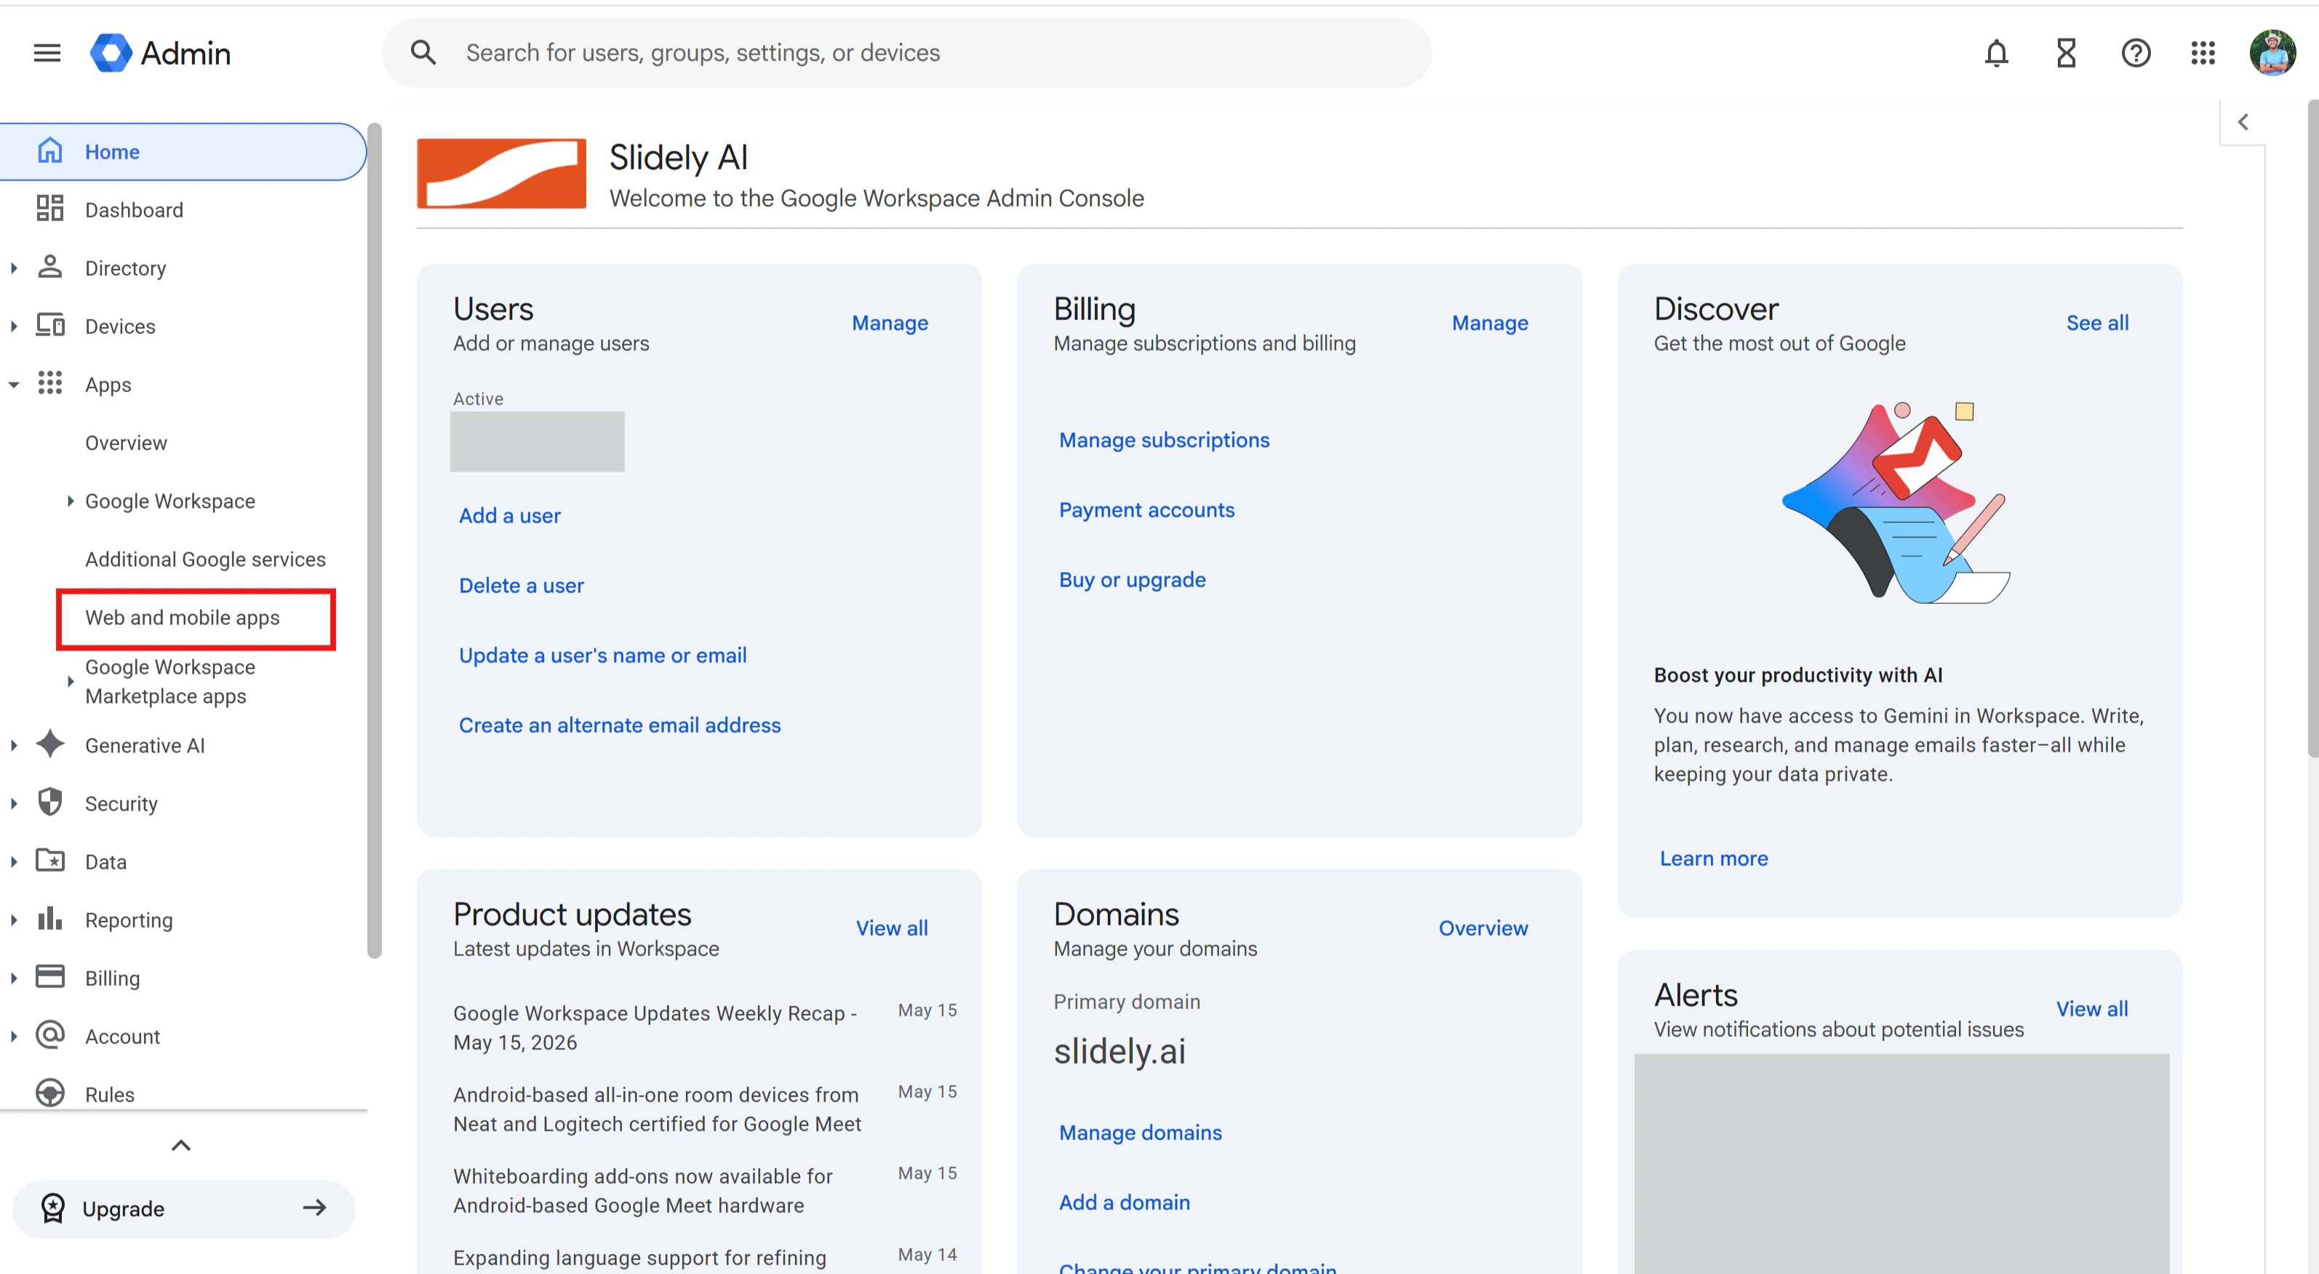Open the notifications bell

tap(1996, 53)
